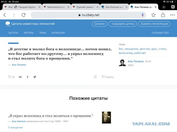The width and height of the screenshot is (177, 132).
Task: Share quote on Facebook icon
Action: pyautogui.click(x=28, y=77)
